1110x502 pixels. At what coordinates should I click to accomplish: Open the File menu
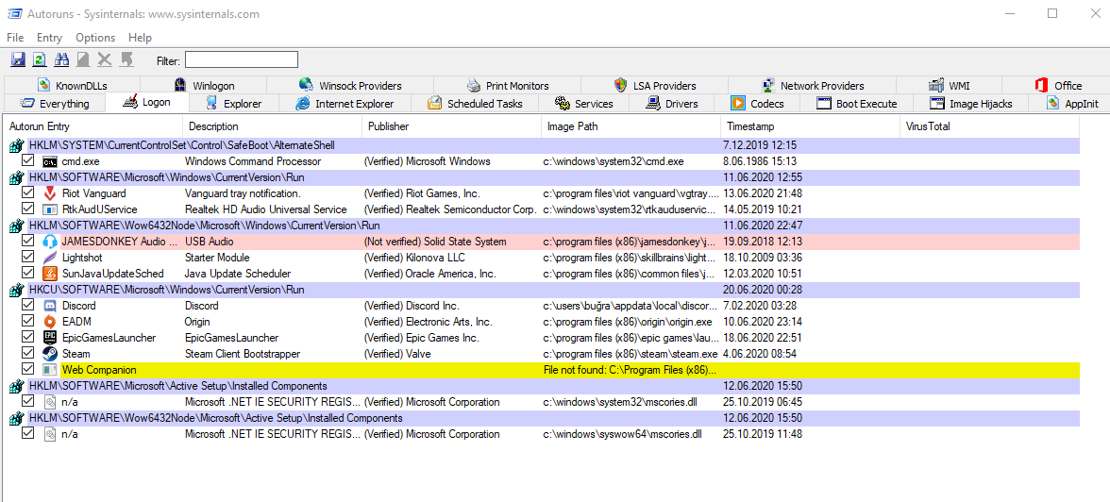15,38
